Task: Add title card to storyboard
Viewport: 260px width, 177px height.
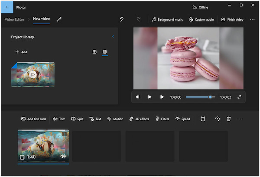Action: 33,119
